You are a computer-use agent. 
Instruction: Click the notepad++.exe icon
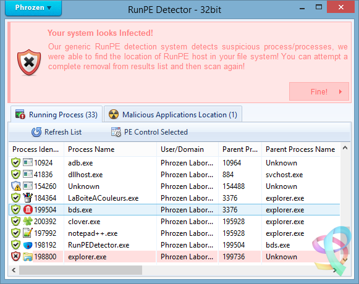pyautogui.click(x=28, y=233)
